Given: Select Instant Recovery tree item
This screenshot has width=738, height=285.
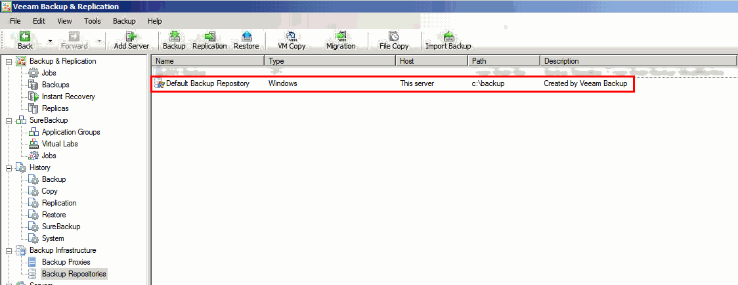Looking at the screenshot, I should point(68,97).
